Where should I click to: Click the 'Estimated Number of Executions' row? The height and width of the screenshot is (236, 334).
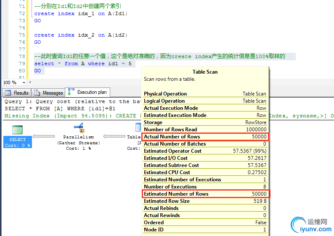pos(205,180)
